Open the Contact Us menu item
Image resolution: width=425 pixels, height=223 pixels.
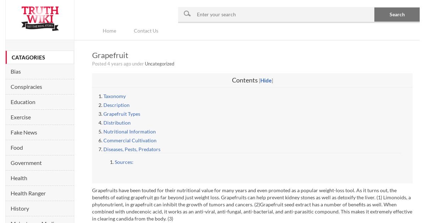[x=146, y=31]
